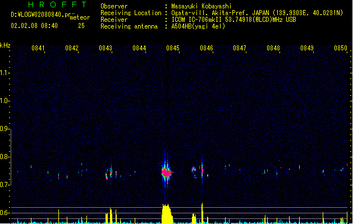Click the 0.7 kHz axis label
The image size is (353, 224).
(x=4, y=185)
